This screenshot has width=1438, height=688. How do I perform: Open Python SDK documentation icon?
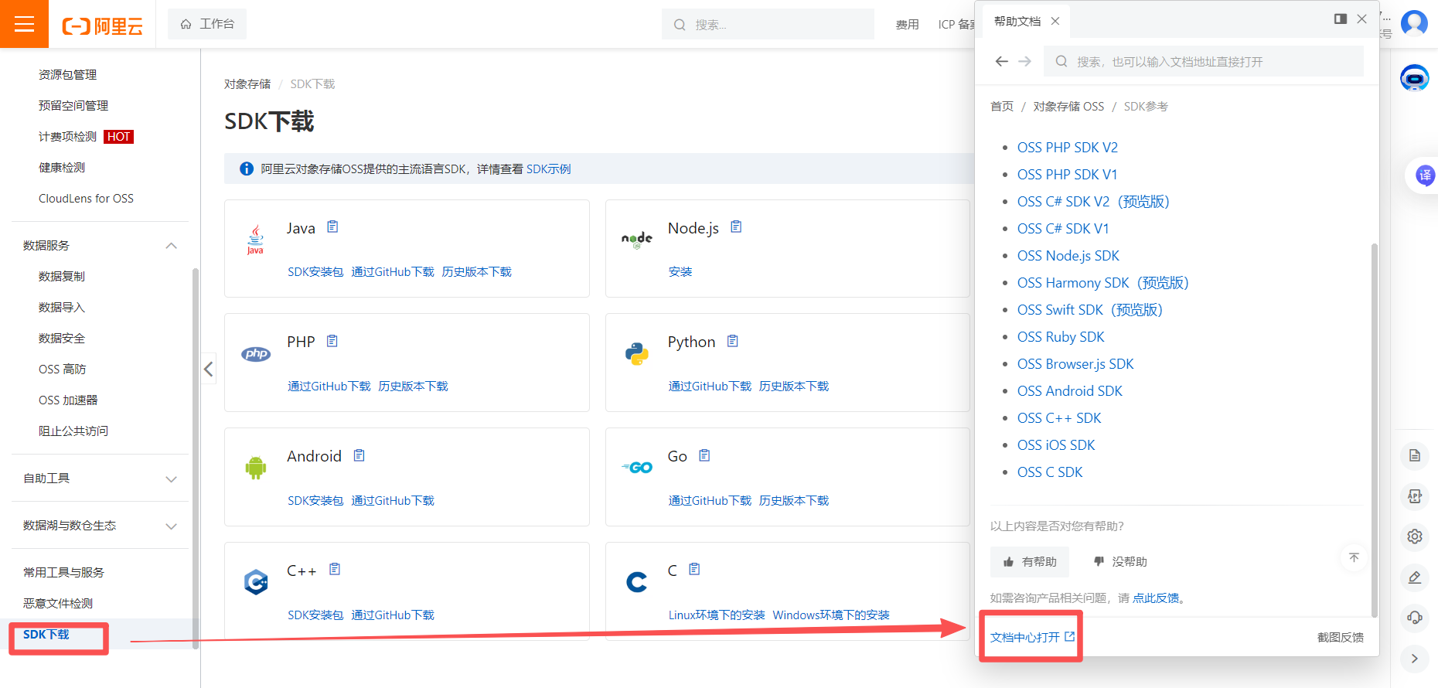(x=733, y=341)
